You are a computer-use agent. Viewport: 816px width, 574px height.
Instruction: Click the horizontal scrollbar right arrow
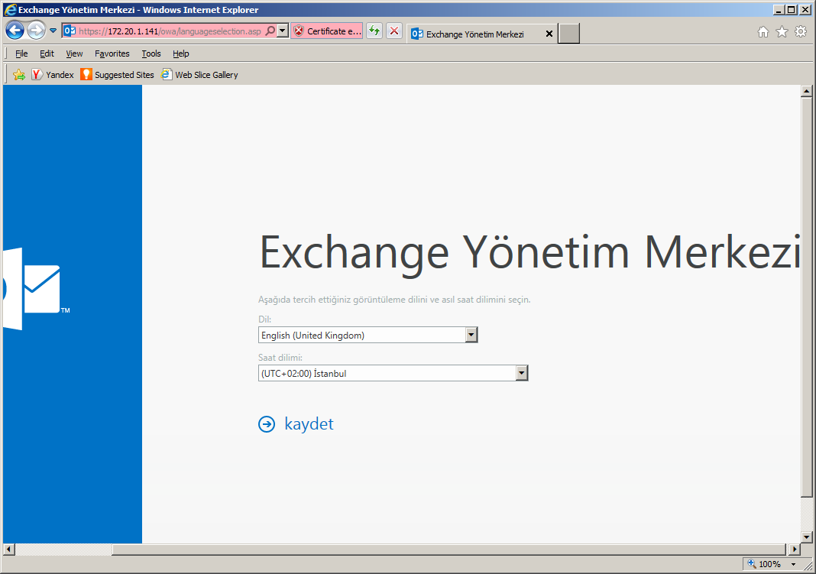794,549
